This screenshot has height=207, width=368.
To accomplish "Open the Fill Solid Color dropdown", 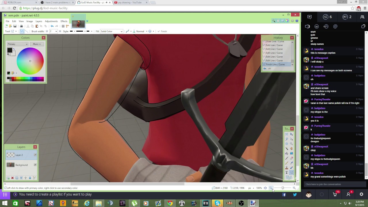I will pyautogui.click(x=112, y=31).
